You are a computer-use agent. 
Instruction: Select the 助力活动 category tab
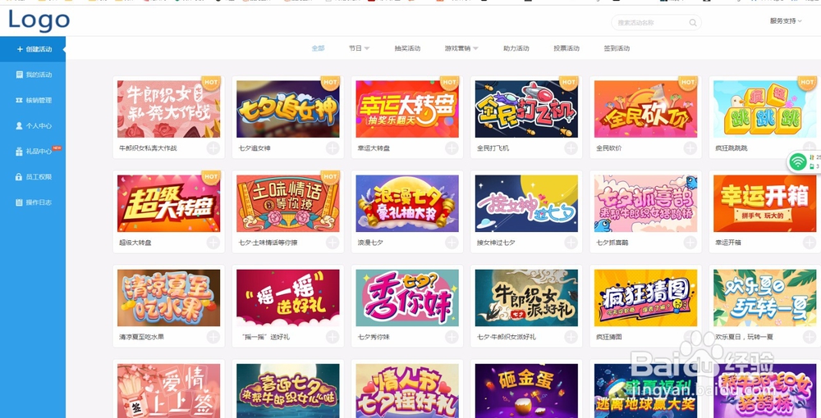(x=516, y=48)
